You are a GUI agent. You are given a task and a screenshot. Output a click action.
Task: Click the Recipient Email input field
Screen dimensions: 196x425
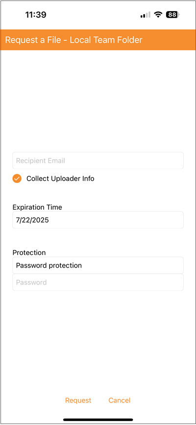98,160
